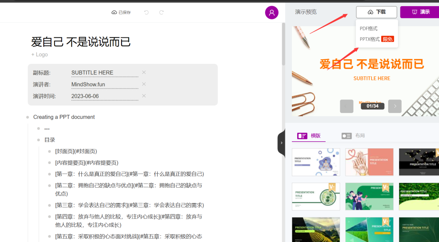Click the purple 演示 present button

[x=423, y=12]
